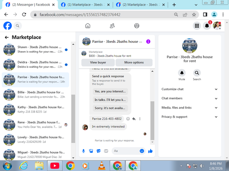The width and height of the screenshot is (229, 171).
Task: Bookmark this page with the star icon
Action: point(194,15)
